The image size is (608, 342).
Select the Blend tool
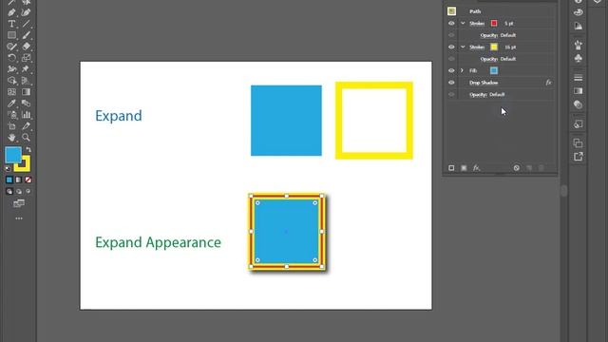click(26, 104)
